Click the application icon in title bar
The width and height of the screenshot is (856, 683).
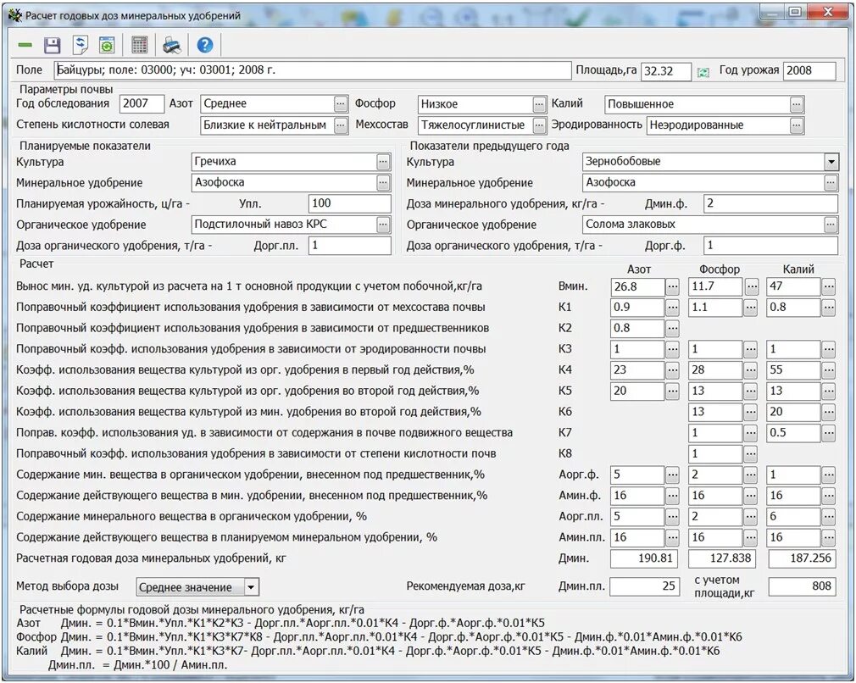click(x=14, y=14)
